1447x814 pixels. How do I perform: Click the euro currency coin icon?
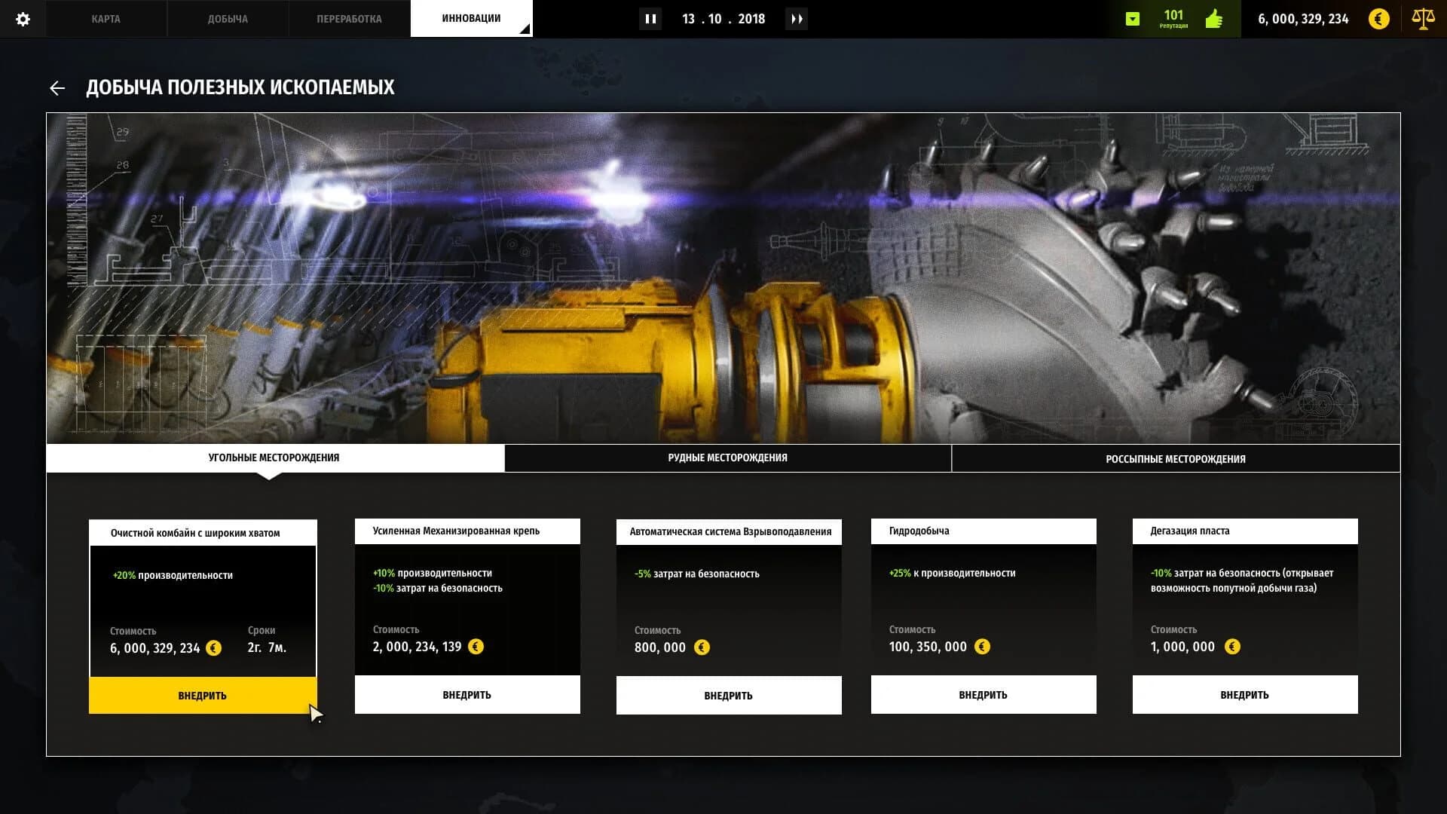[1379, 19]
